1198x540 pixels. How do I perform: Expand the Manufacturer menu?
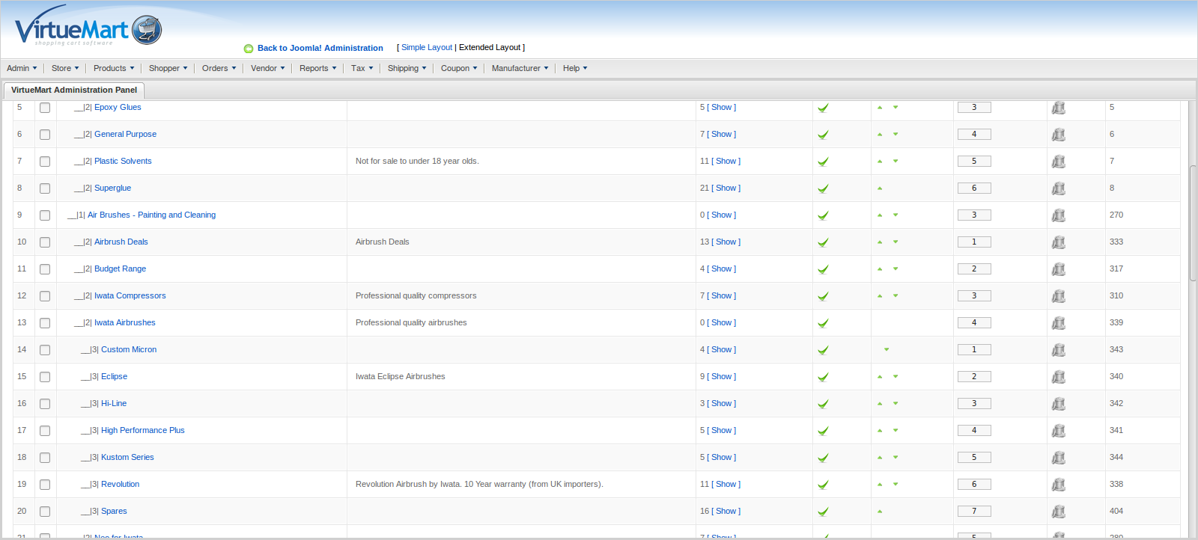520,68
